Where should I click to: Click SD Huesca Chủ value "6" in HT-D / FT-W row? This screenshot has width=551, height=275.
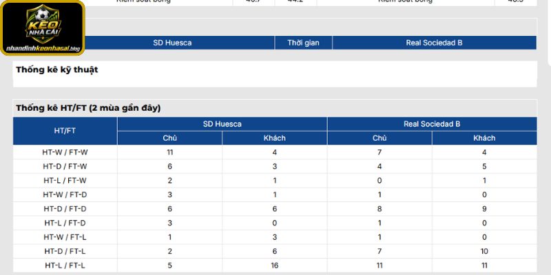coord(169,166)
